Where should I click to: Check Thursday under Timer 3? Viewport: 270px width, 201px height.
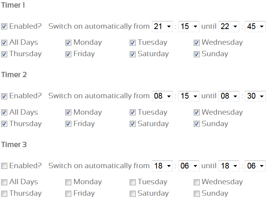[4, 193]
